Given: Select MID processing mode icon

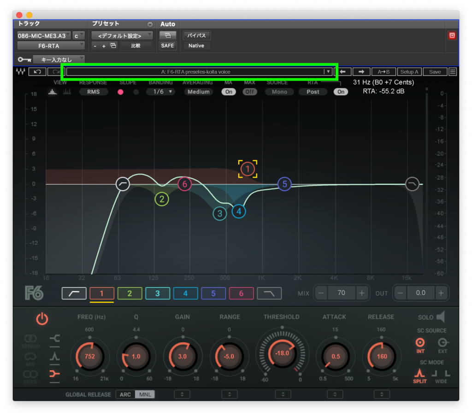Looking at the screenshot, I should tap(30, 357).
